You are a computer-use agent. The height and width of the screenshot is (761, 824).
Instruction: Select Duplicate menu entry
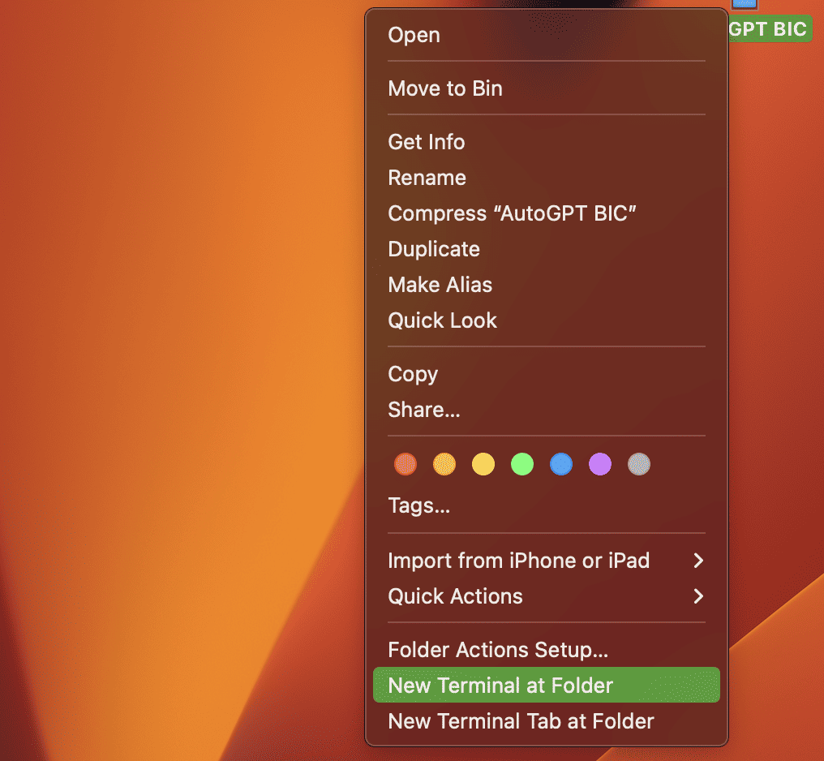pos(546,249)
